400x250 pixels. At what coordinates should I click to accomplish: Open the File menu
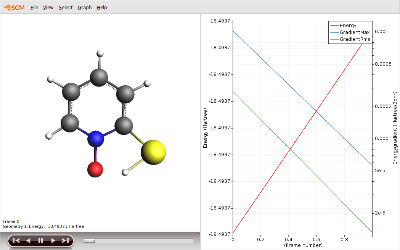tap(34, 8)
